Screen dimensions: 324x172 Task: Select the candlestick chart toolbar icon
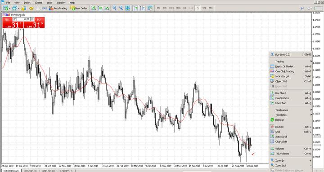point(100,8)
